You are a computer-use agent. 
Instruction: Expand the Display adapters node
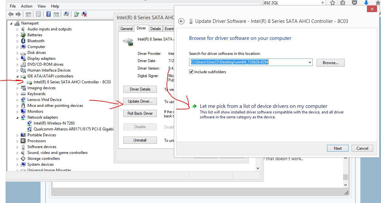(x=17, y=59)
